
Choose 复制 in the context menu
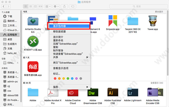click(70, 47)
